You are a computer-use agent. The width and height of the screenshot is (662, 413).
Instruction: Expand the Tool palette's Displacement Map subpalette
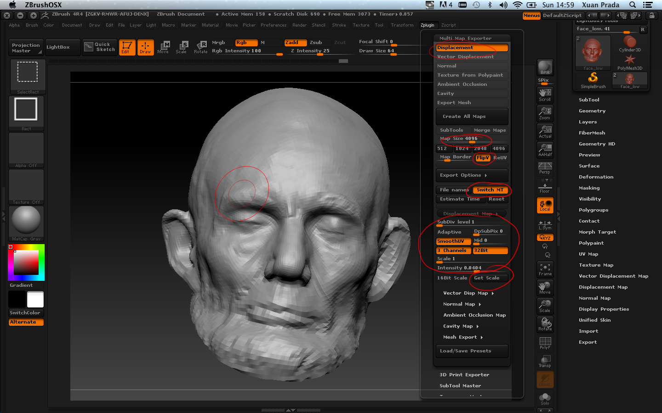(x=603, y=287)
